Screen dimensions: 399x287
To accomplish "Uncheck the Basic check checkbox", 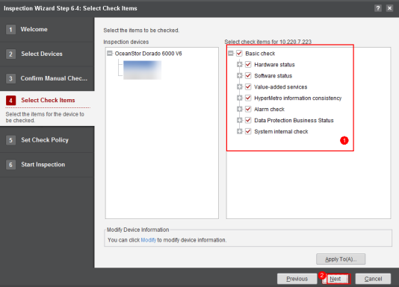I will pyautogui.click(x=239, y=54).
